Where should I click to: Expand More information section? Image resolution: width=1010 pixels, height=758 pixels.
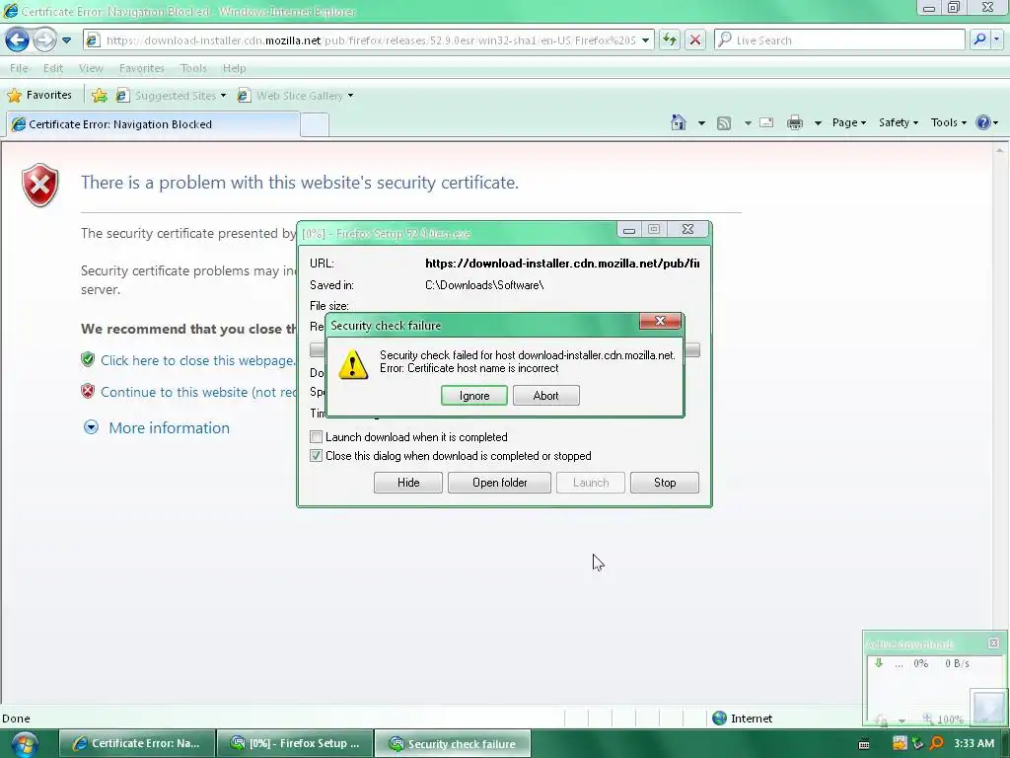pos(169,428)
